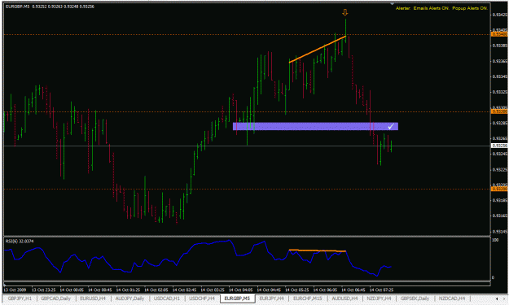Screen dimensions: 509x305
Task: Open the USDCAD,H1 chart tab
Action: [x=167, y=298]
